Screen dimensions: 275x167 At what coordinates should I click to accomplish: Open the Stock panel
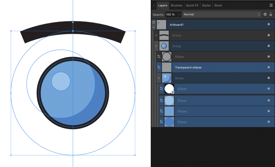click(218, 5)
